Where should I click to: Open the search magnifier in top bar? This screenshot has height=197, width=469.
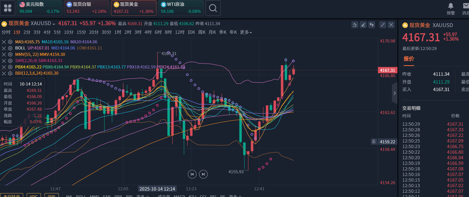[213, 8]
